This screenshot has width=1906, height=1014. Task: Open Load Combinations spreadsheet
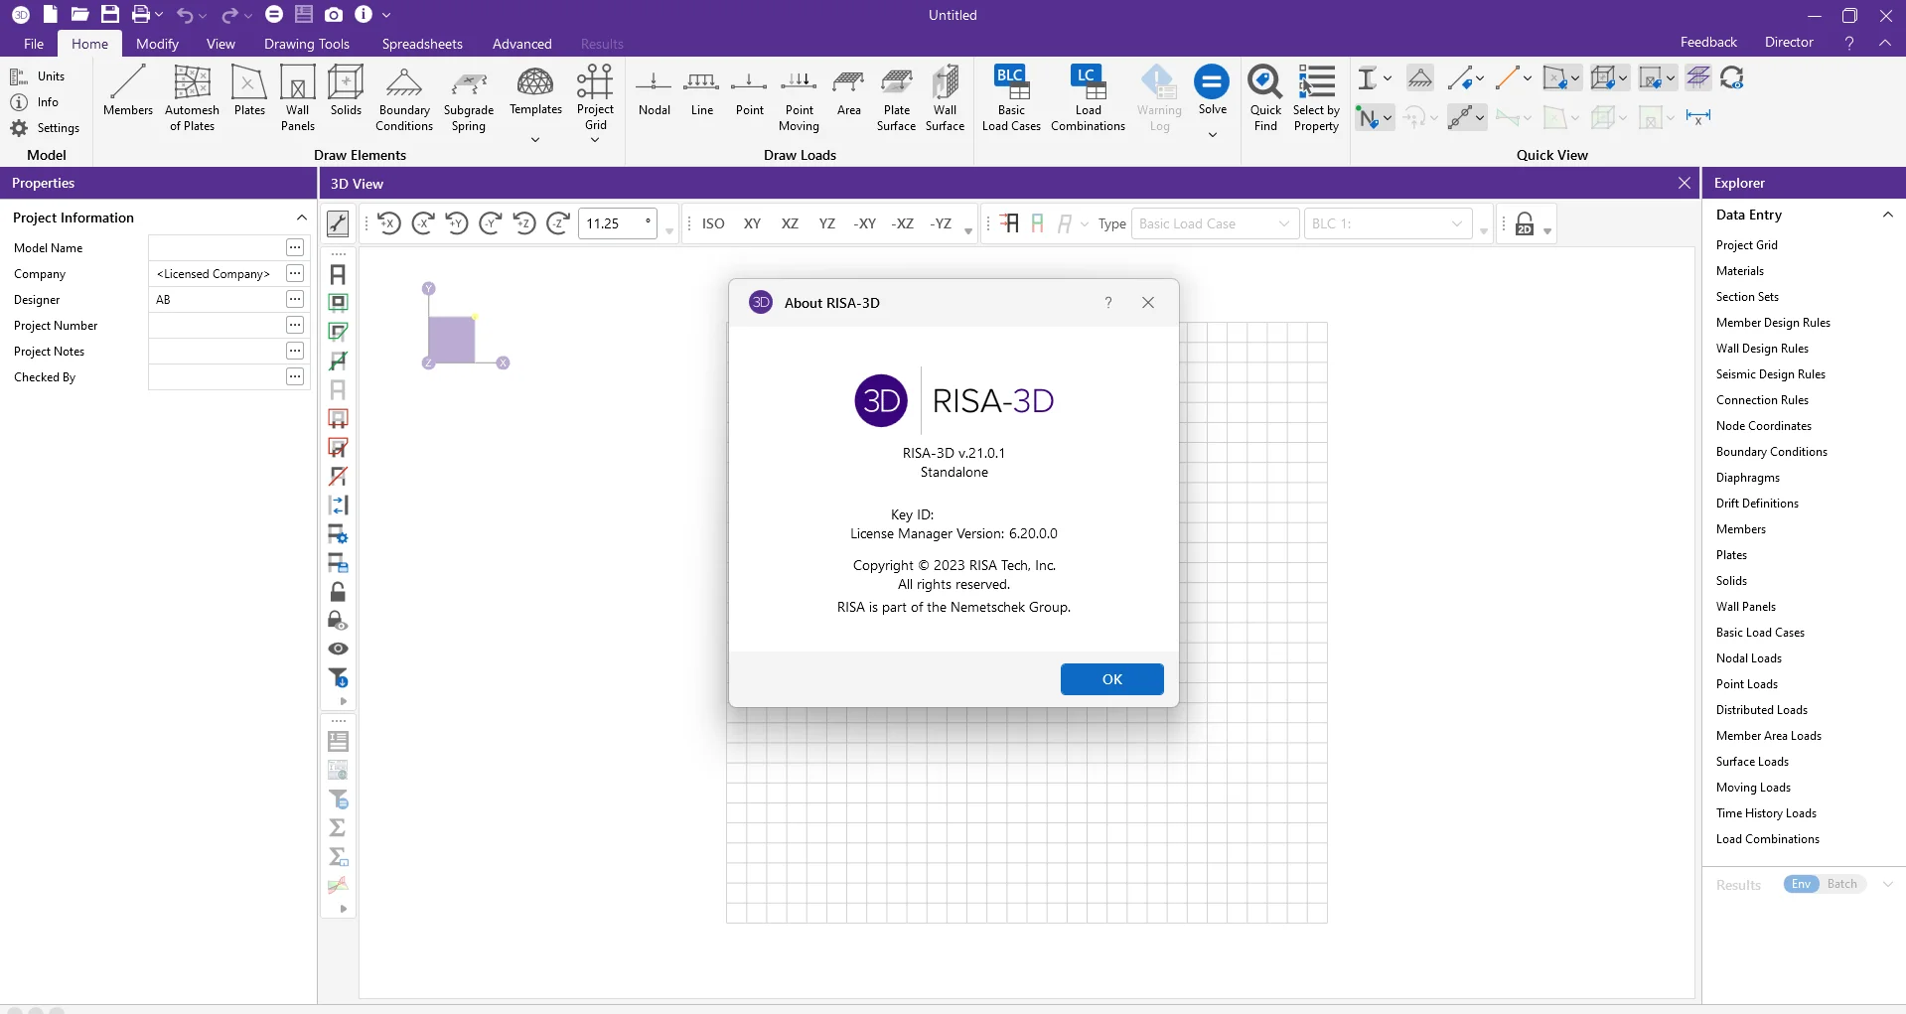pos(1088,98)
